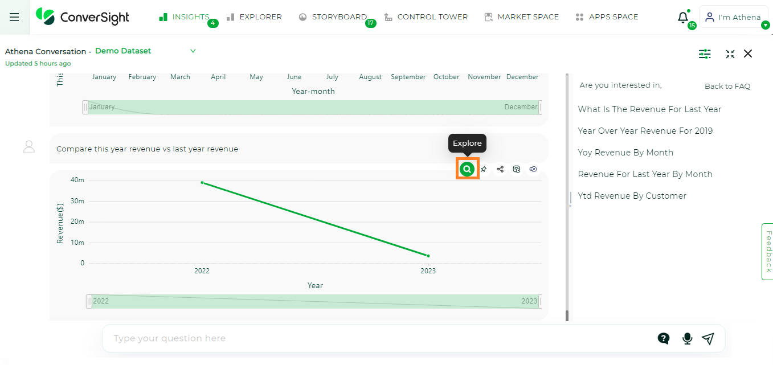Screen dimensions: 773x365
Task: Open the hamburger navigation menu
Action: coord(14,17)
